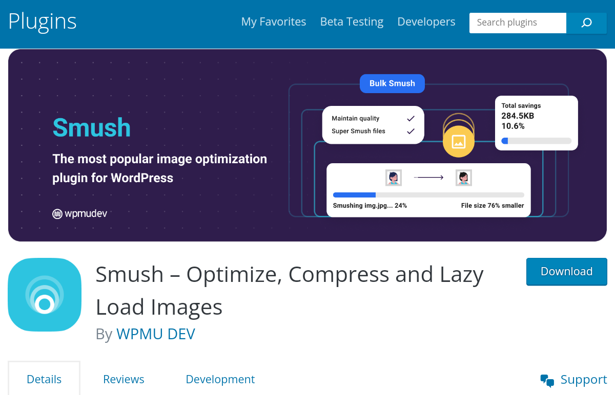
Task: Focus the Search plugins field
Action: [x=518, y=23]
